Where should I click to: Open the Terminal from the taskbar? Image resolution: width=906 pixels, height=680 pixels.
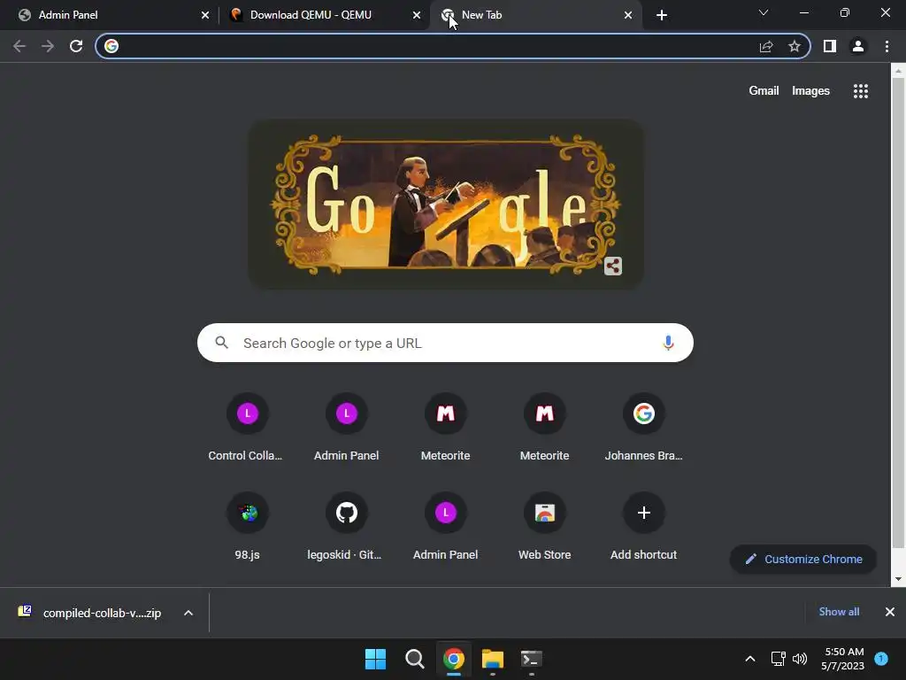click(x=532, y=659)
